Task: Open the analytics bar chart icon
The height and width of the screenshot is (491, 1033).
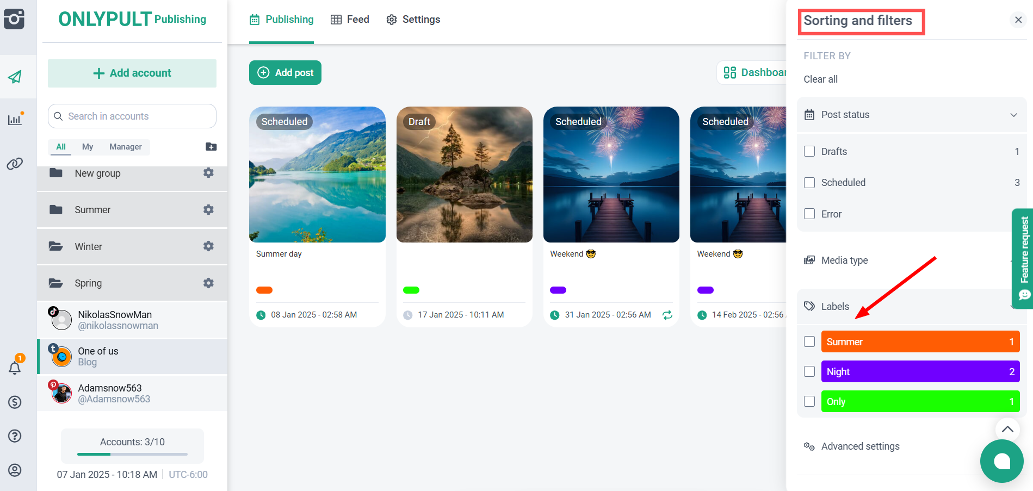Action: tap(15, 119)
